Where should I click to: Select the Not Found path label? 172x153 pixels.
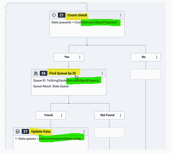tap(107, 115)
